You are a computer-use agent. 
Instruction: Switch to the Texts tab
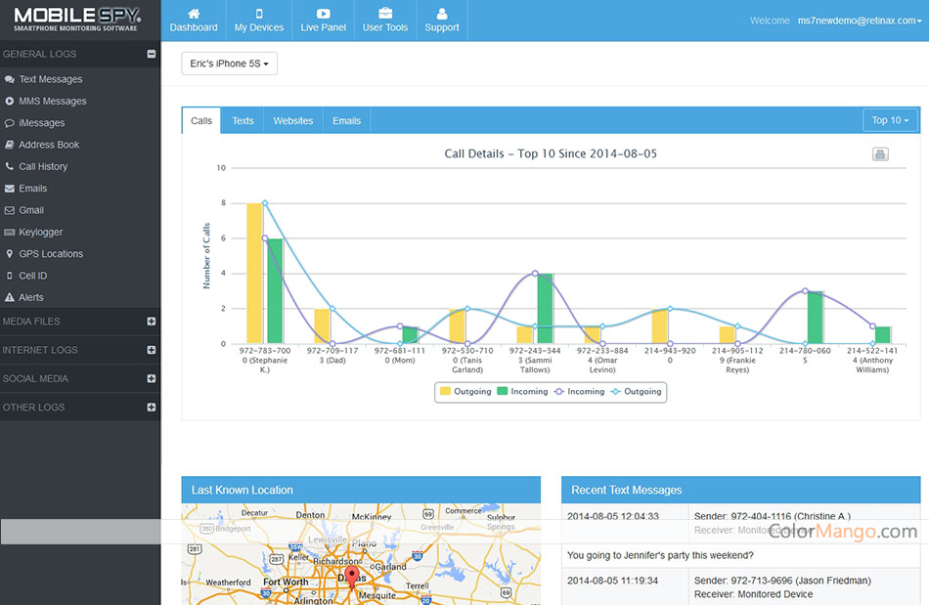point(243,121)
